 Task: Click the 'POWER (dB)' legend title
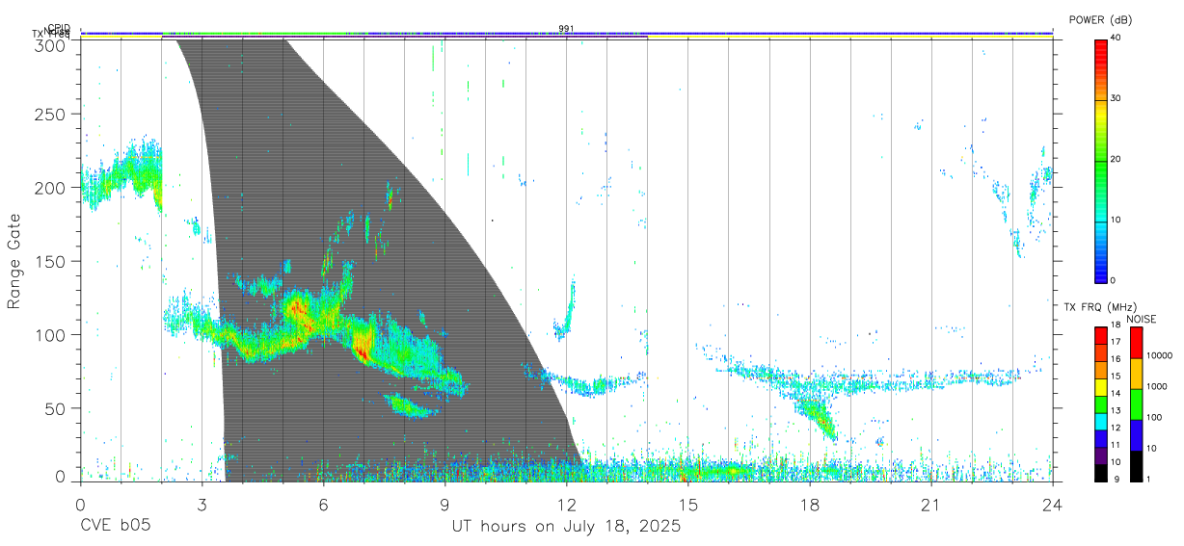tap(1101, 20)
